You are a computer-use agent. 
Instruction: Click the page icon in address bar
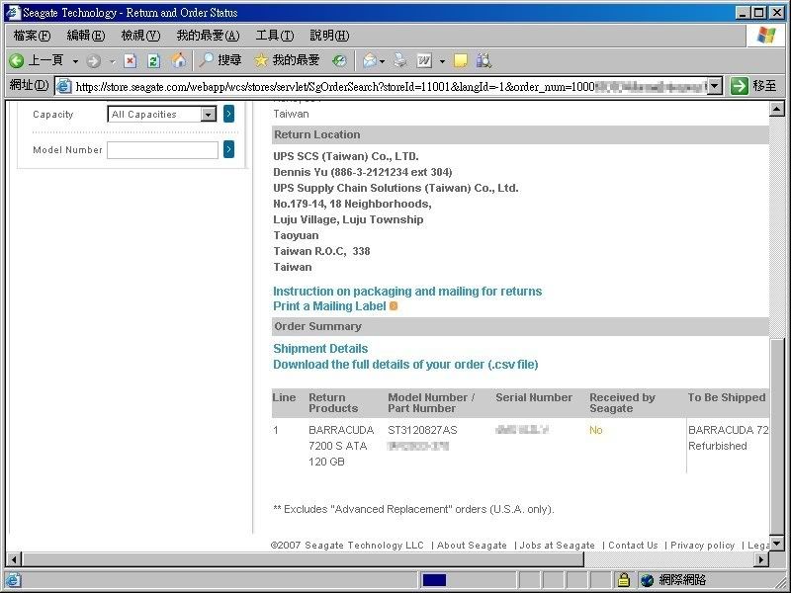(x=64, y=86)
